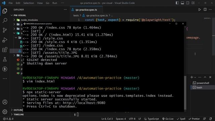This screenshot has width=215, height=121.
Task: Toggle the secondary side bar layout
Action: pos(188,3)
